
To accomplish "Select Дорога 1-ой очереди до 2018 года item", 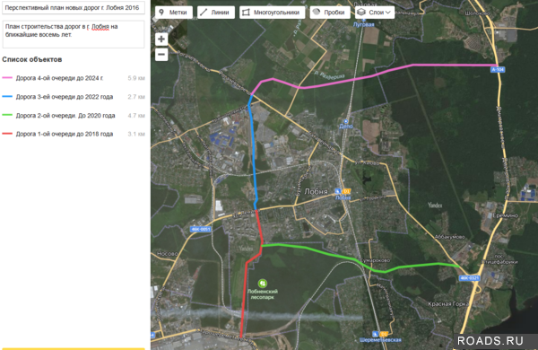I will click(74, 134).
